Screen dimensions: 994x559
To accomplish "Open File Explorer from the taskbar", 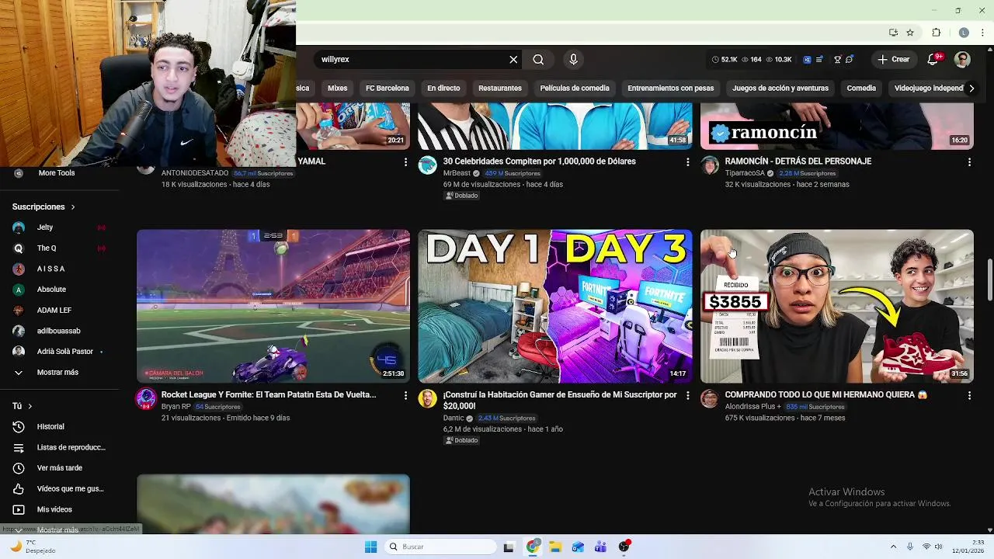I will coord(555,547).
